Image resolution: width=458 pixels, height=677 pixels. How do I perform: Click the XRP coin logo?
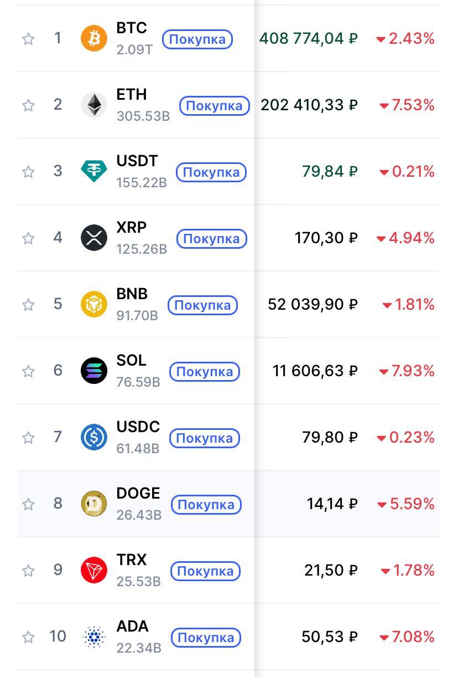tap(94, 238)
